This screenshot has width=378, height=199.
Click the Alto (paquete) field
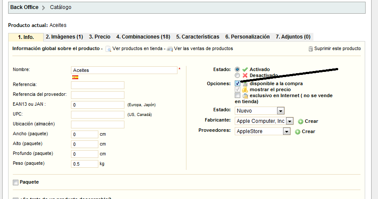coord(85,144)
